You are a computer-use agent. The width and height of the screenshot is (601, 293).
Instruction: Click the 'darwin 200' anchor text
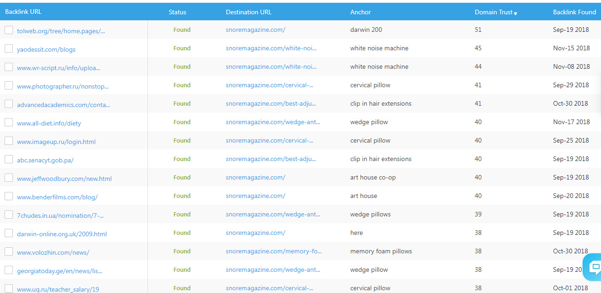click(x=366, y=30)
